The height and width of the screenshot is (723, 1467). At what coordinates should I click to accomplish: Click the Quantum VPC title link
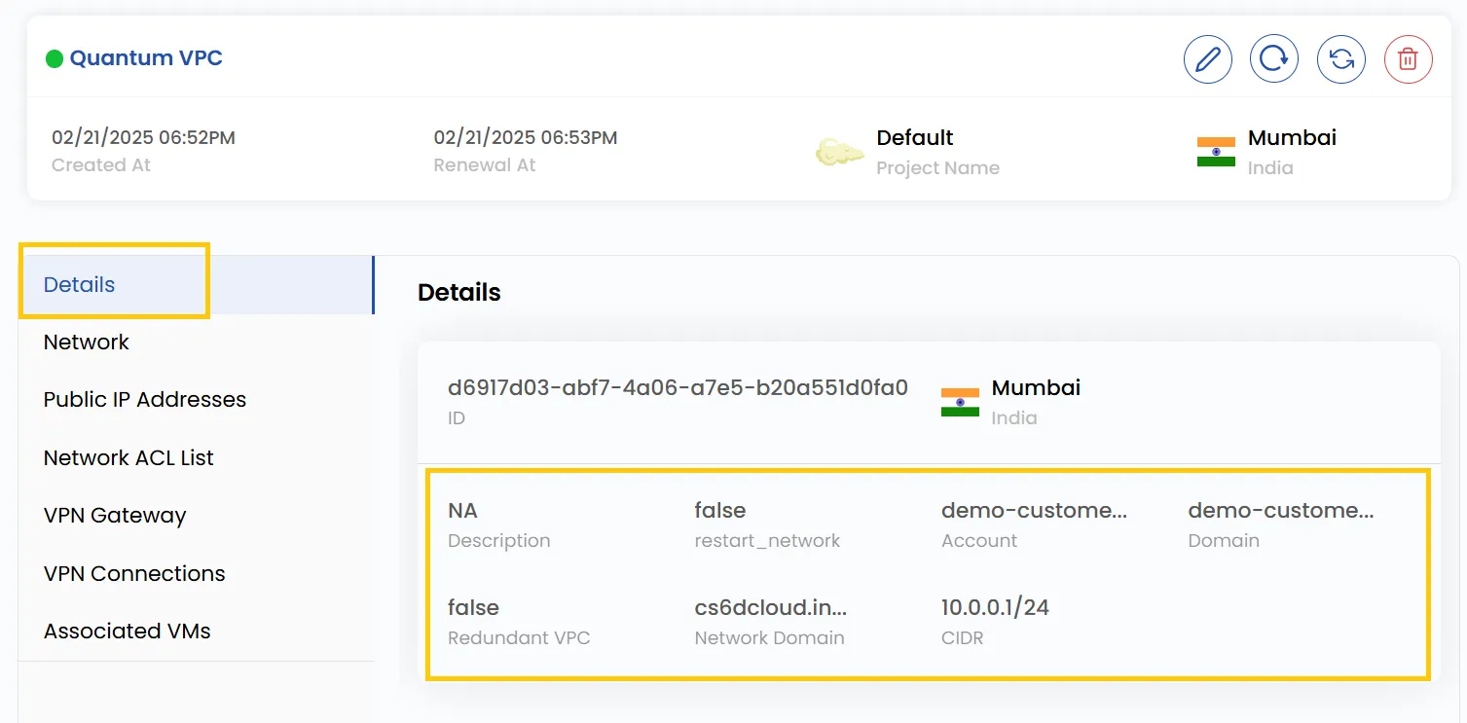tap(146, 58)
